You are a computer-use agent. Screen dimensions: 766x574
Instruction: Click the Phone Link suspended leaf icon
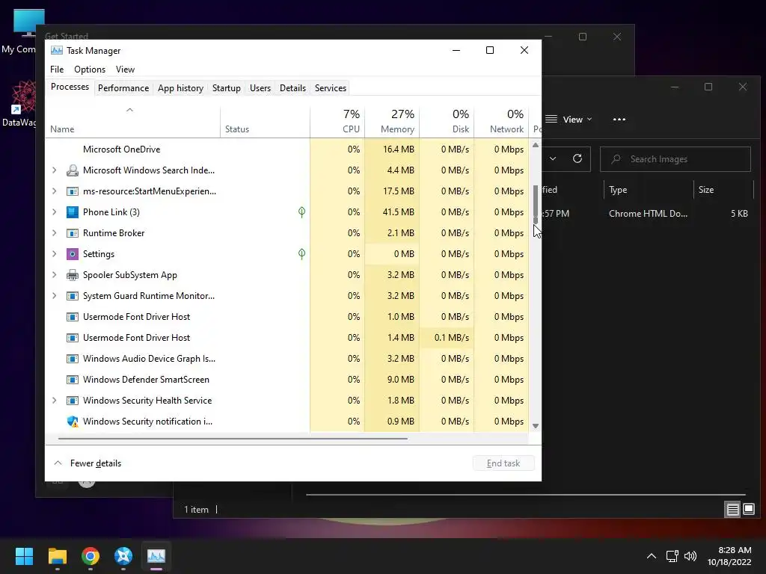click(x=302, y=212)
